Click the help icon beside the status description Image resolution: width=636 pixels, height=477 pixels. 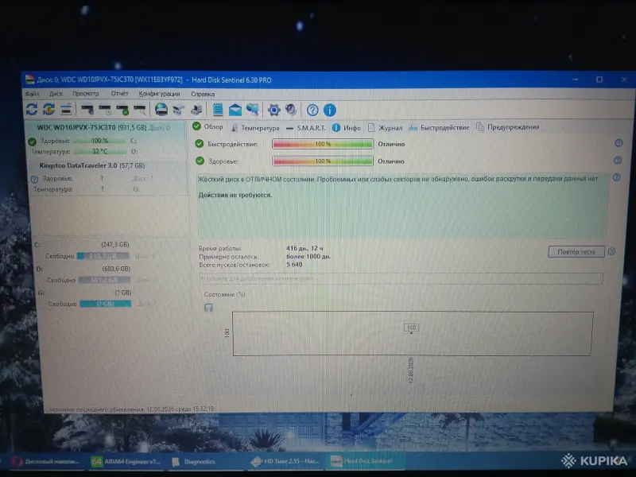click(x=617, y=177)
